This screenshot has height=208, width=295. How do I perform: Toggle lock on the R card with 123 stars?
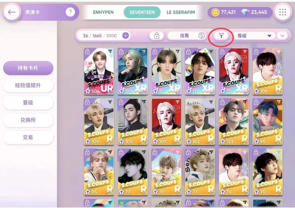[x=222, y=102]
